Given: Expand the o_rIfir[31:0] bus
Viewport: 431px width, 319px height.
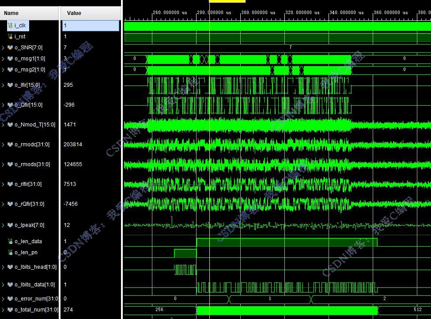Looking at the screenshot, I should pyautogui.click(x=3, y=184).
